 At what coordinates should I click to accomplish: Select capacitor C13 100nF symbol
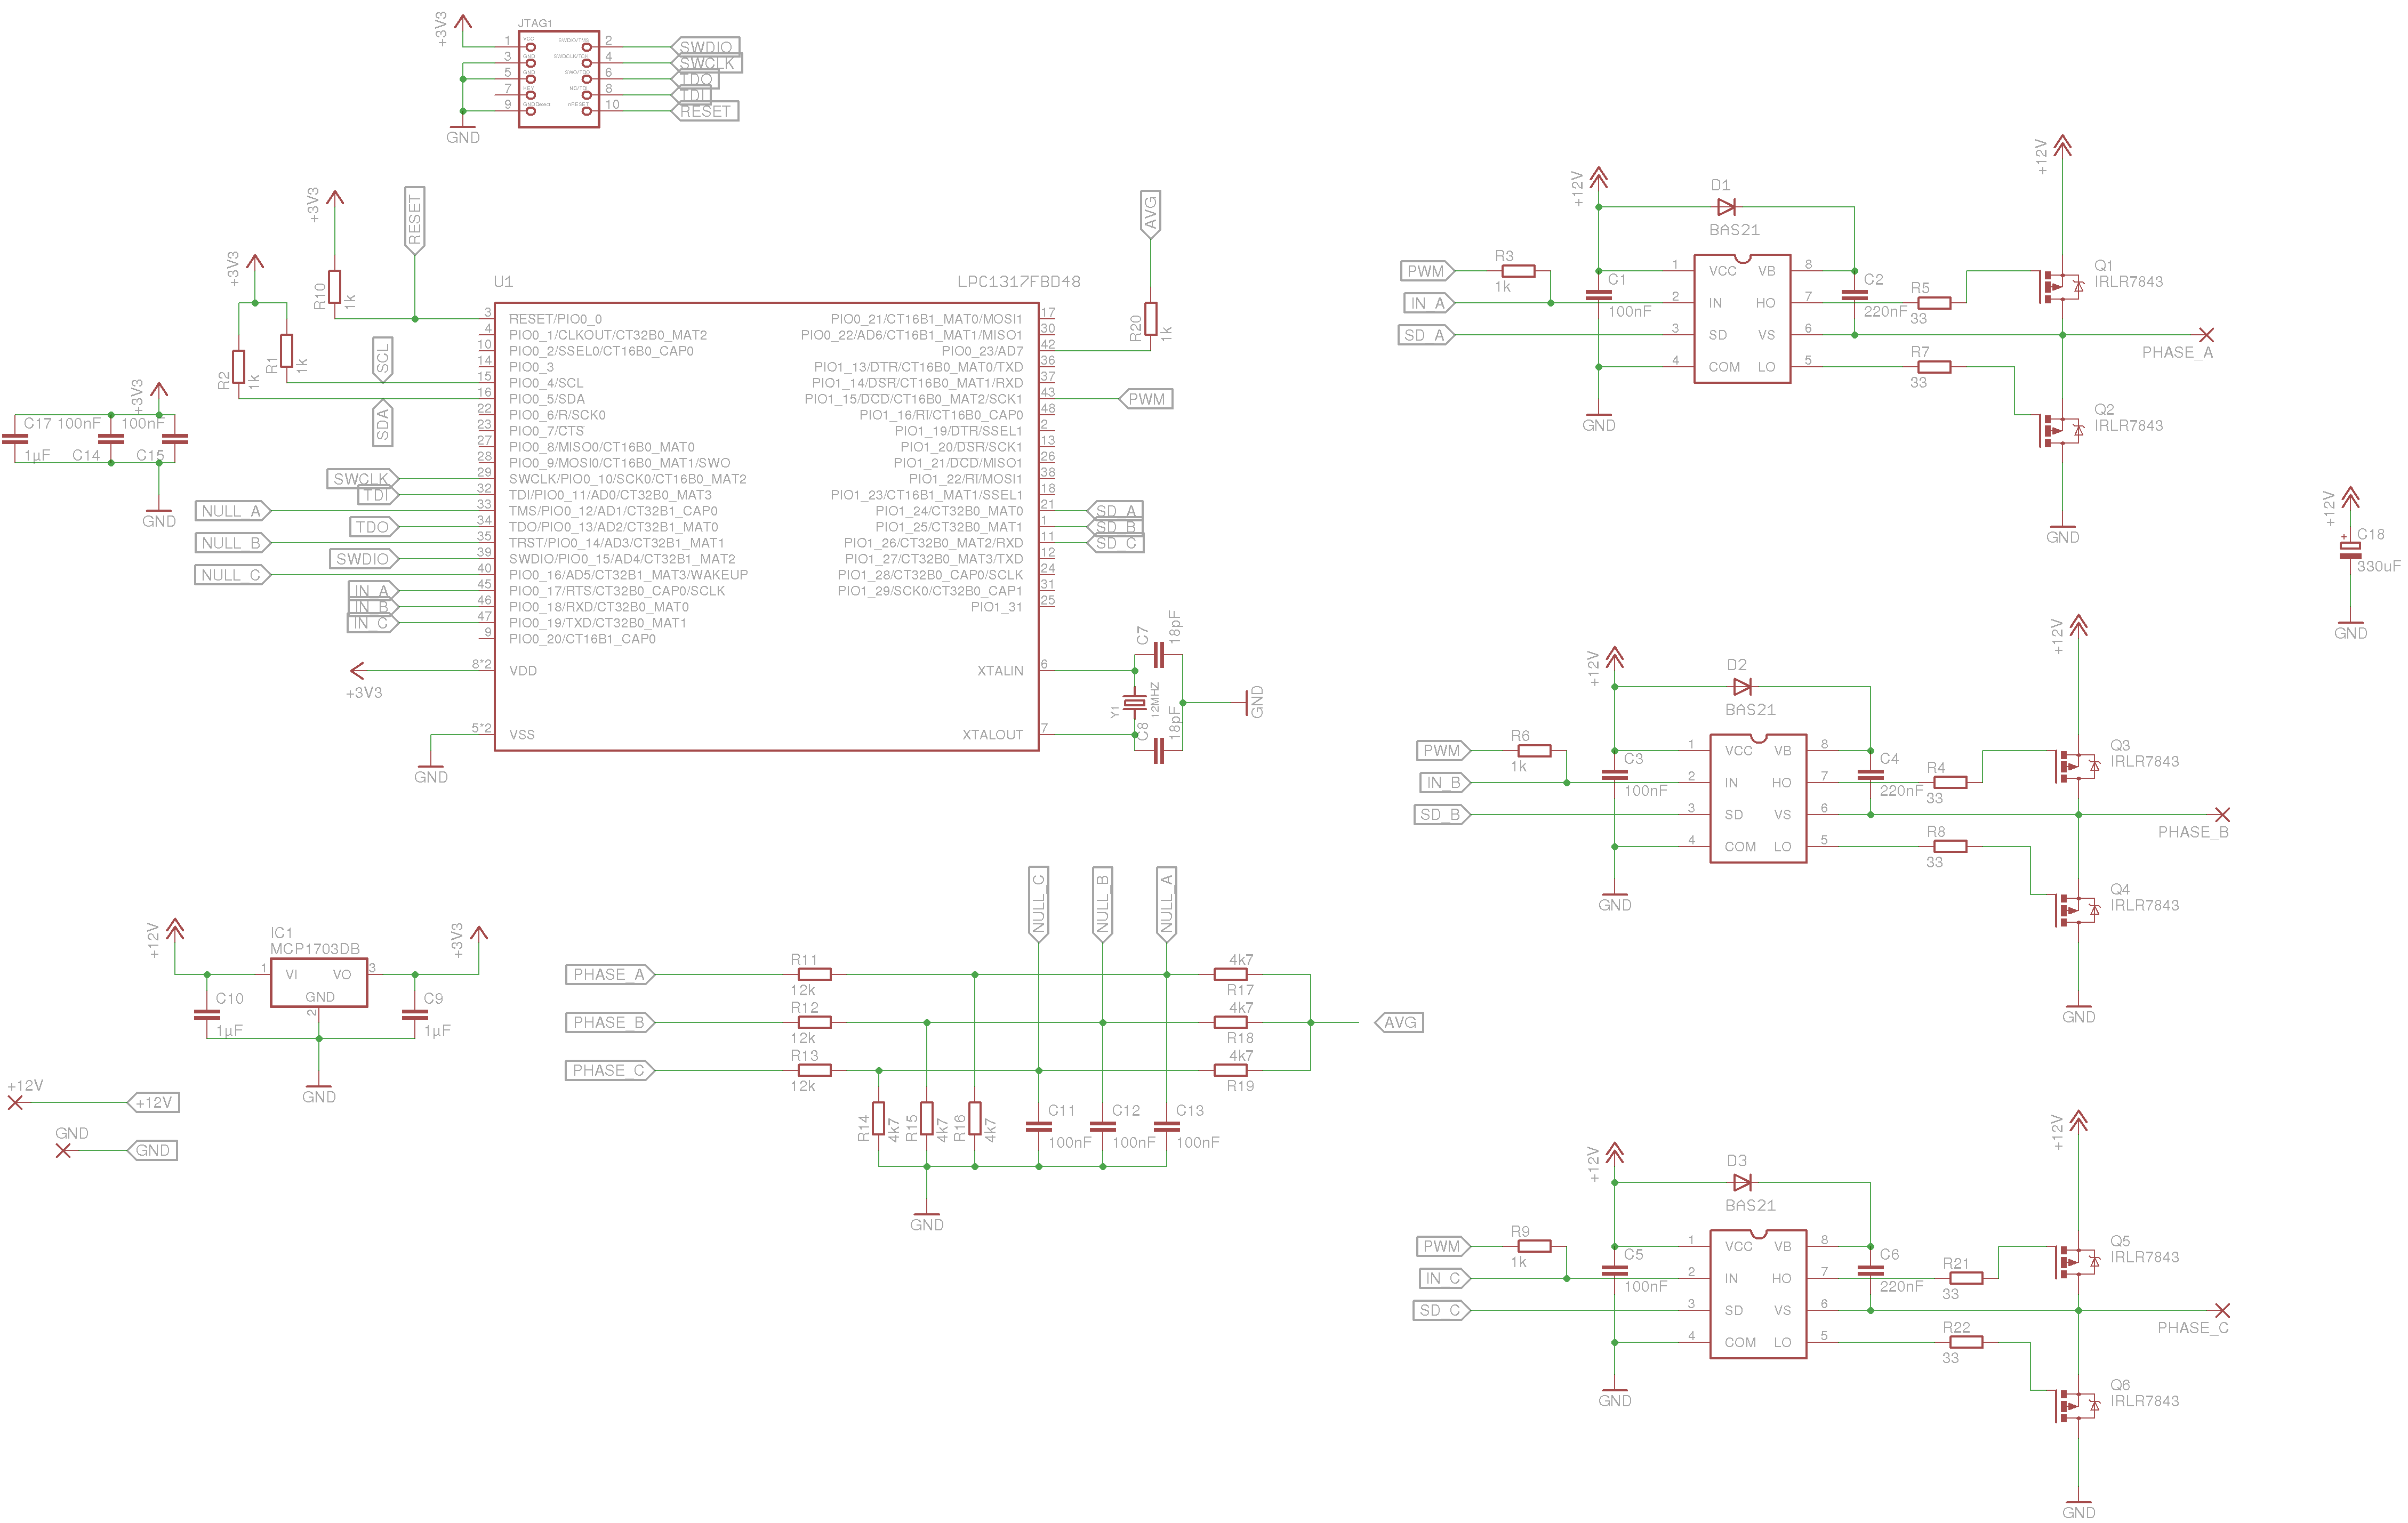(x=1167, y=1127)
